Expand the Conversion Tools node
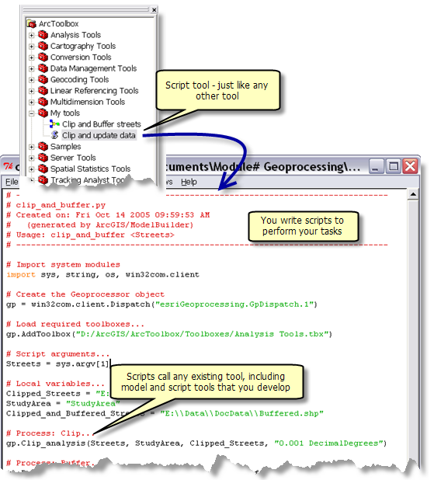The image size is (434, 480). click(32, 57)
